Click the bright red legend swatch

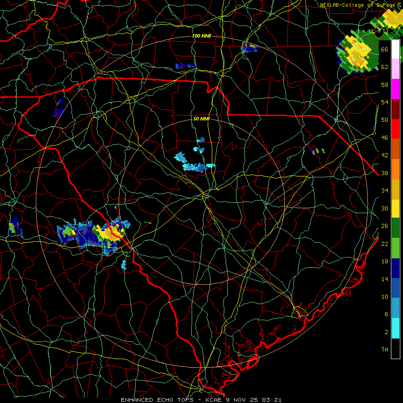395,129
